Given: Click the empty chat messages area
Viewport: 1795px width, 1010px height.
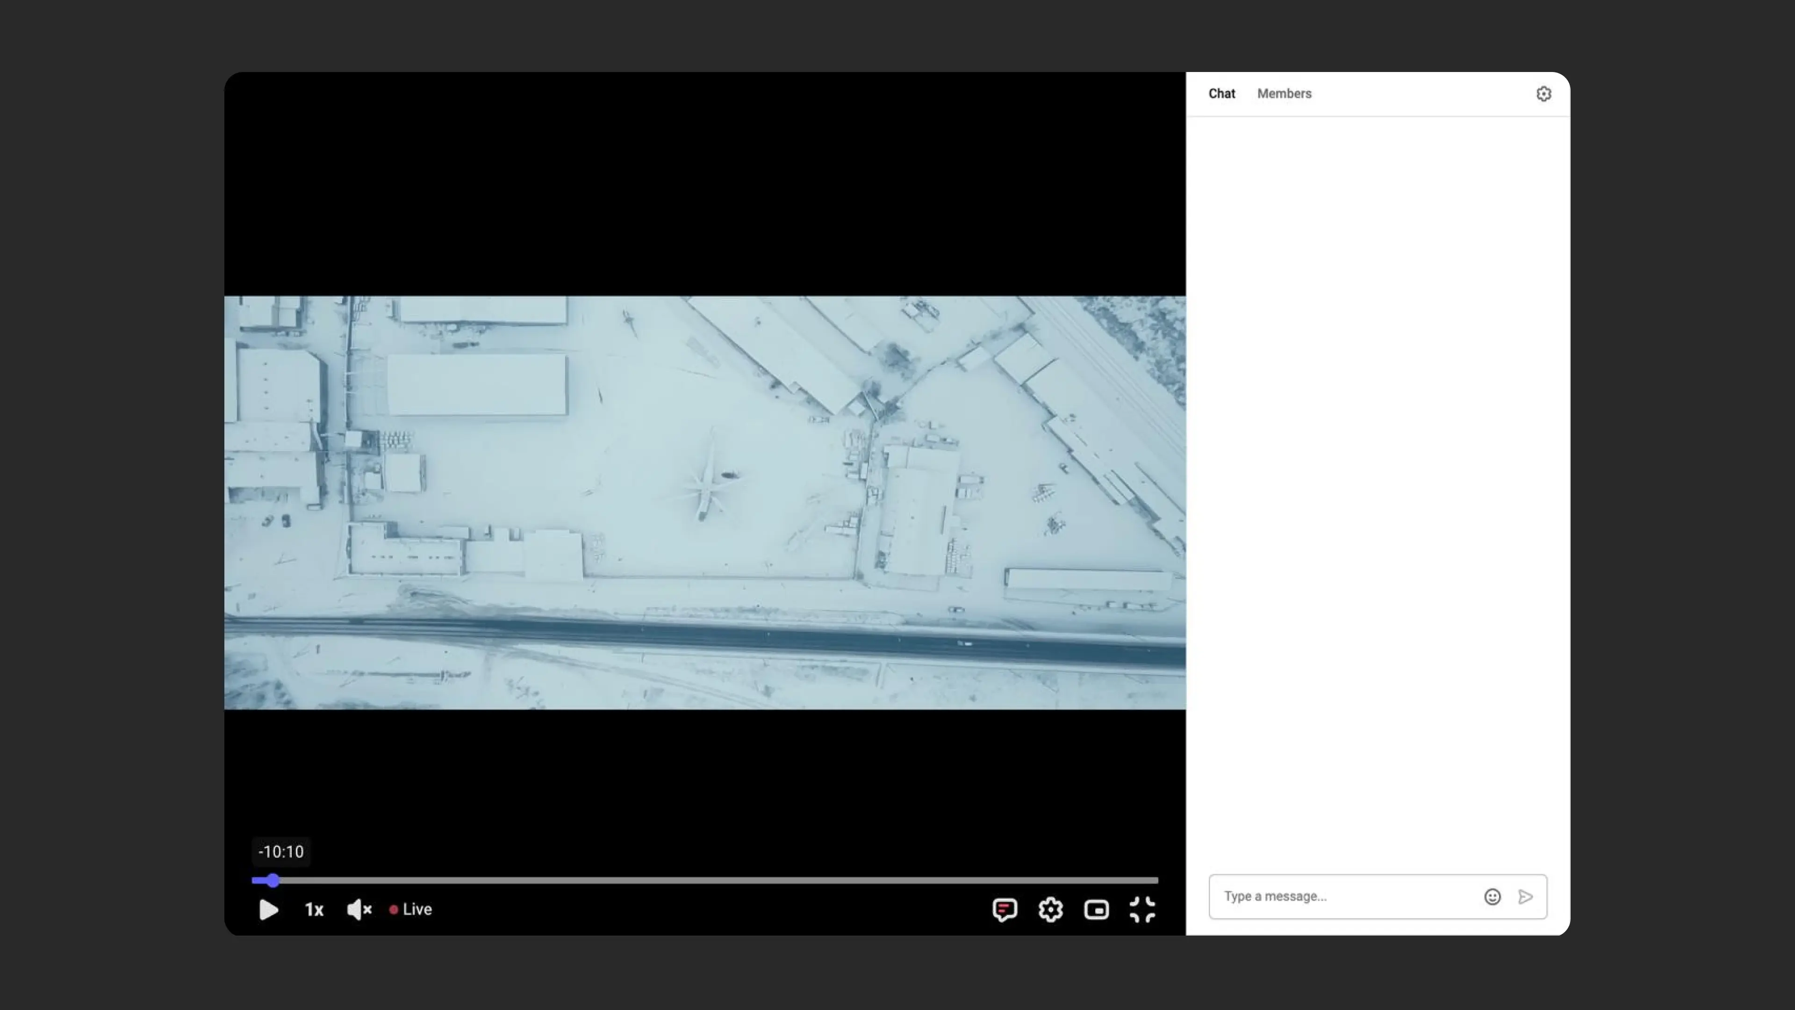Looking at the screenshot, I should coord(1378,488).
